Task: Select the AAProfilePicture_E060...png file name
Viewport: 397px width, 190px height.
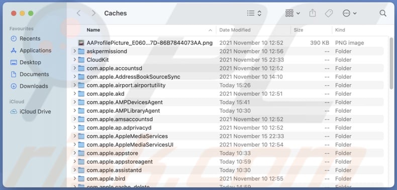Action: [149, 43]
